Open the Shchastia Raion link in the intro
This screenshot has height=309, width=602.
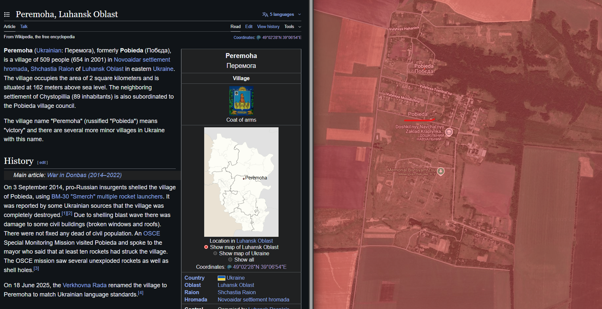click(x=52, y=69)
